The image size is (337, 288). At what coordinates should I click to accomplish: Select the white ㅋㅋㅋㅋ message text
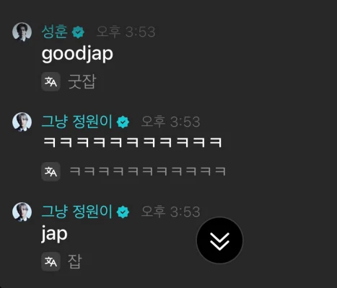tap(132, 143)
